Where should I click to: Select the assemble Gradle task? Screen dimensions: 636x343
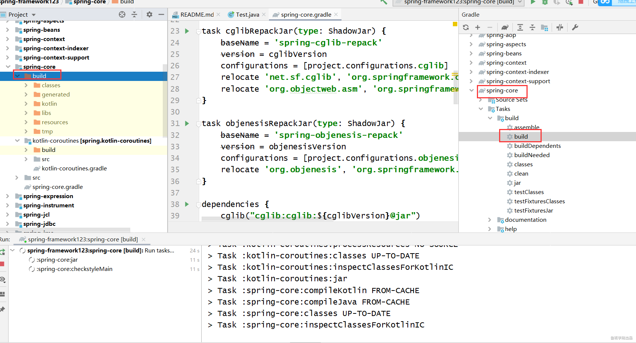tap(526, 128)
